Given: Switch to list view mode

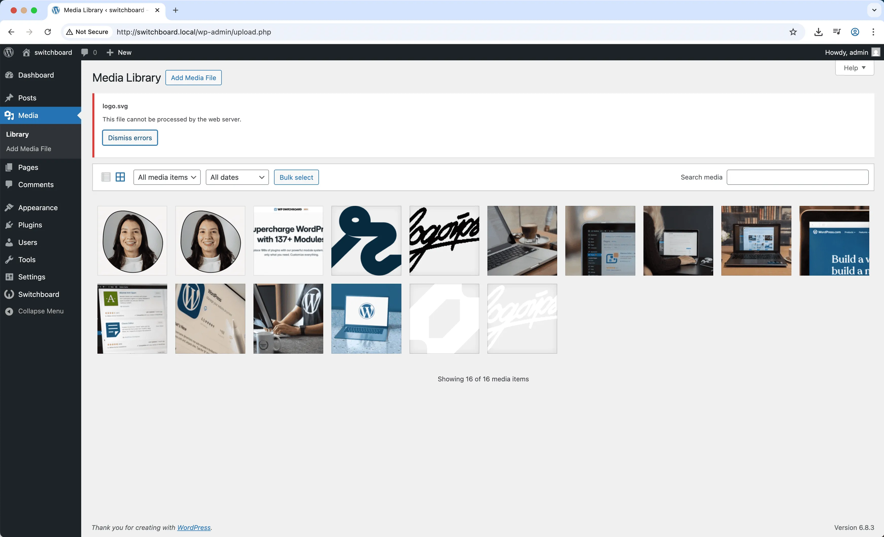Looking at the screenshot, I should point(106,177).
